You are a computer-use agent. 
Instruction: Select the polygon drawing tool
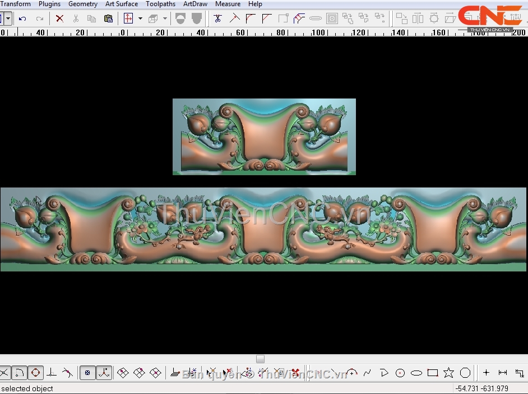pos(465,373)
